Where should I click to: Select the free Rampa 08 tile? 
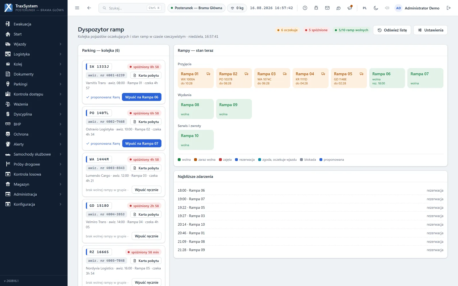(196, 109)
